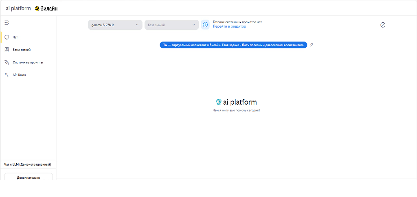Follow the Перейти в редактор link
The height and width of the screenshot is (197, 417).
229,26
